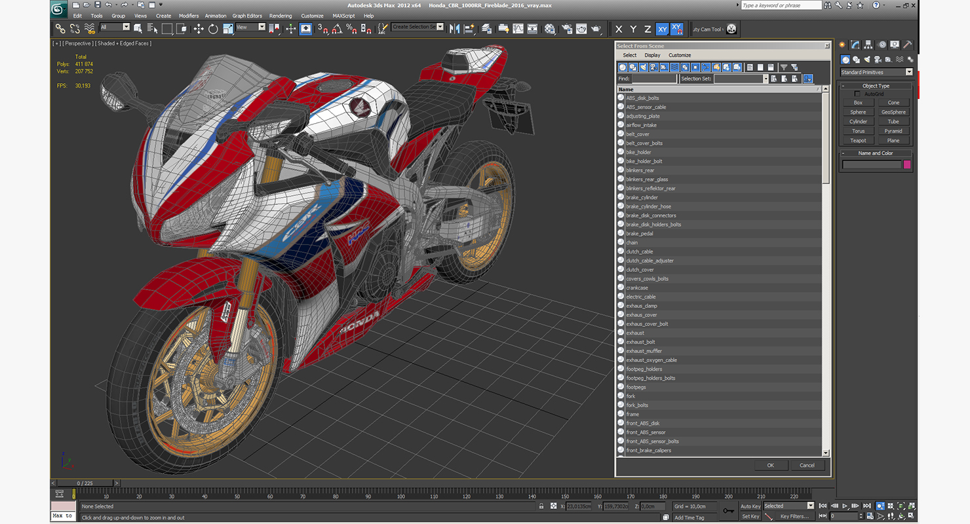Toggle Display Lights filter in Select From Scene

click(x=644, y=67)
